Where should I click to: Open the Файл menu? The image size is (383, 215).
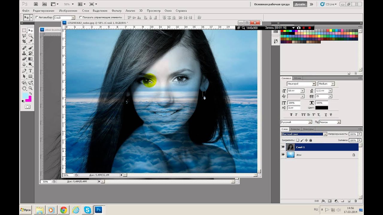pos(25,11)
